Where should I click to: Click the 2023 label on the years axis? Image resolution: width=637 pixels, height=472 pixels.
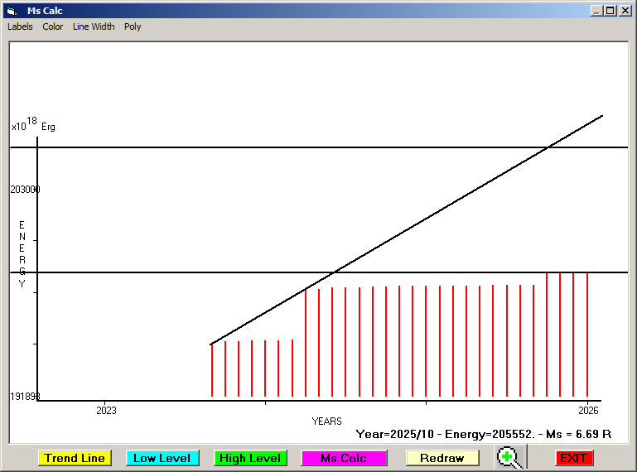pyautogui.click(x=106, y=410)
